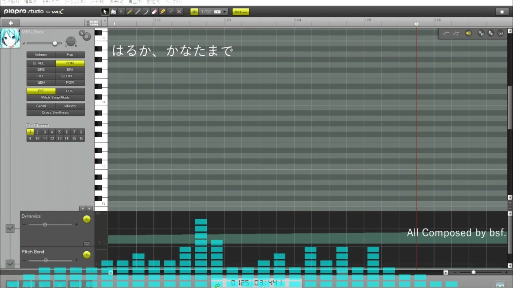This screenshot has height=288, width=513.
Task: Click the phoneme display [a] icon
Action: pyautogui.click(x=501, y=33)
